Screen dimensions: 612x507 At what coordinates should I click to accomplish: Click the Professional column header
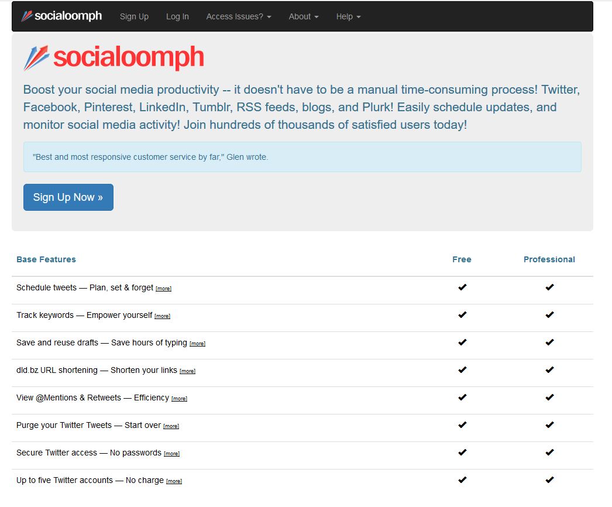pos(549,259)
